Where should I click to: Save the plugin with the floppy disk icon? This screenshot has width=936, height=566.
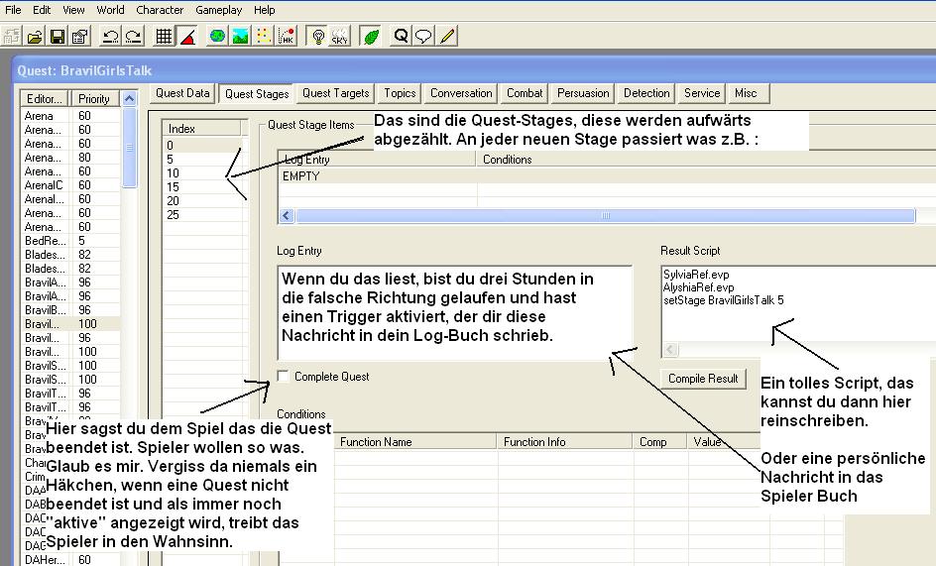coord(58,37)
